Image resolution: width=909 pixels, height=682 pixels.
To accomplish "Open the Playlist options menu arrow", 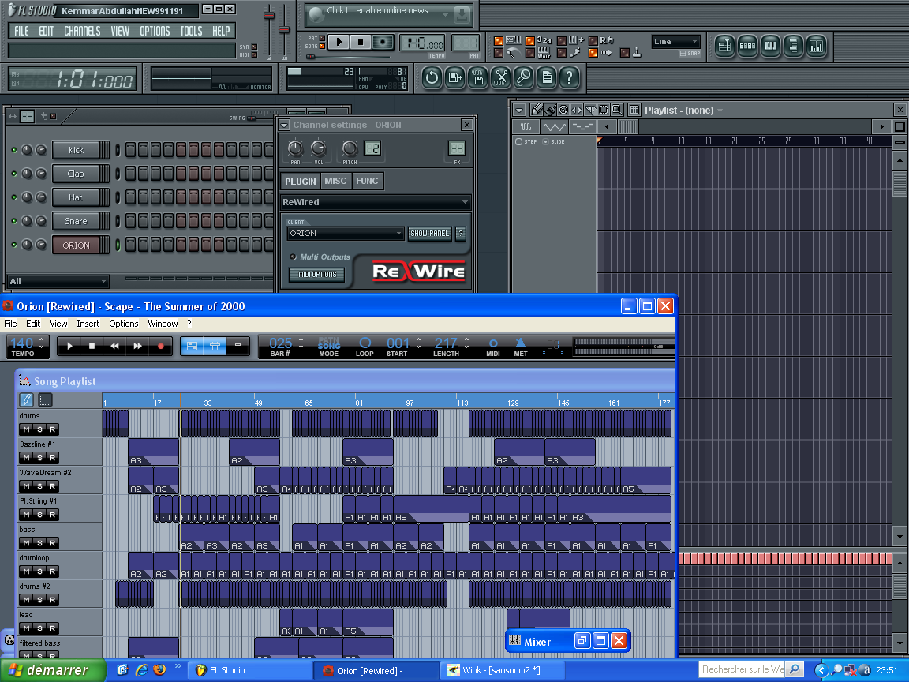I will pyautogui.click(x=519, y=110).
